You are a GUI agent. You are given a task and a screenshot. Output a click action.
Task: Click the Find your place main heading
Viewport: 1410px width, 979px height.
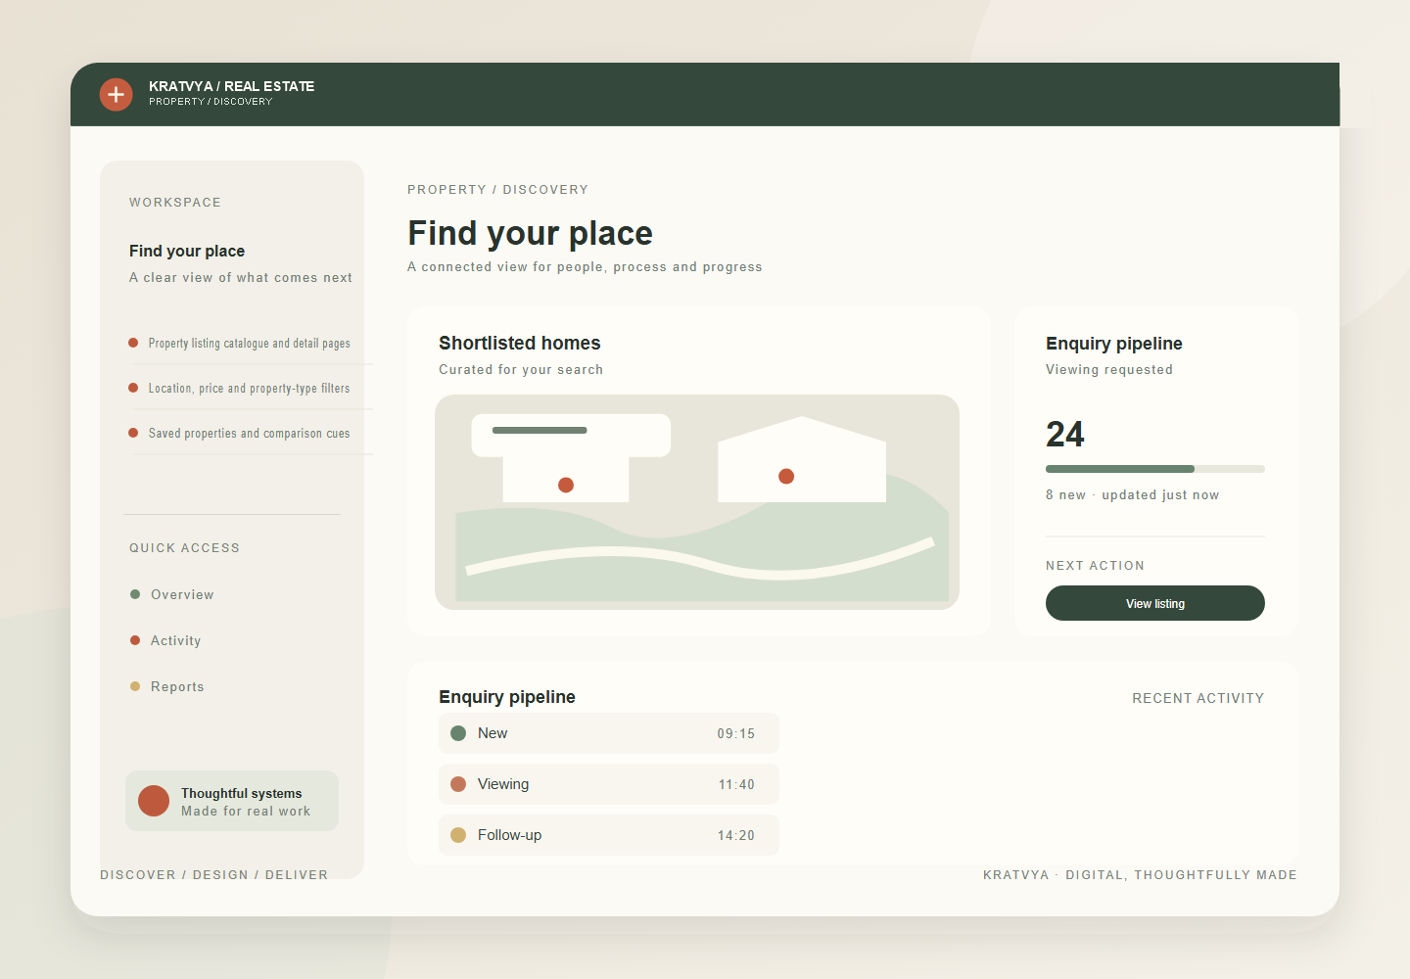(531, 233)
